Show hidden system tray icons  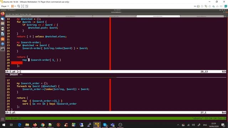point(178,125)
